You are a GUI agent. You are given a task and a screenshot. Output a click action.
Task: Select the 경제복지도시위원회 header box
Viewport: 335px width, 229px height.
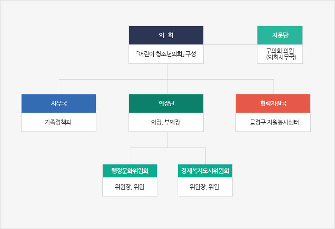205,170
